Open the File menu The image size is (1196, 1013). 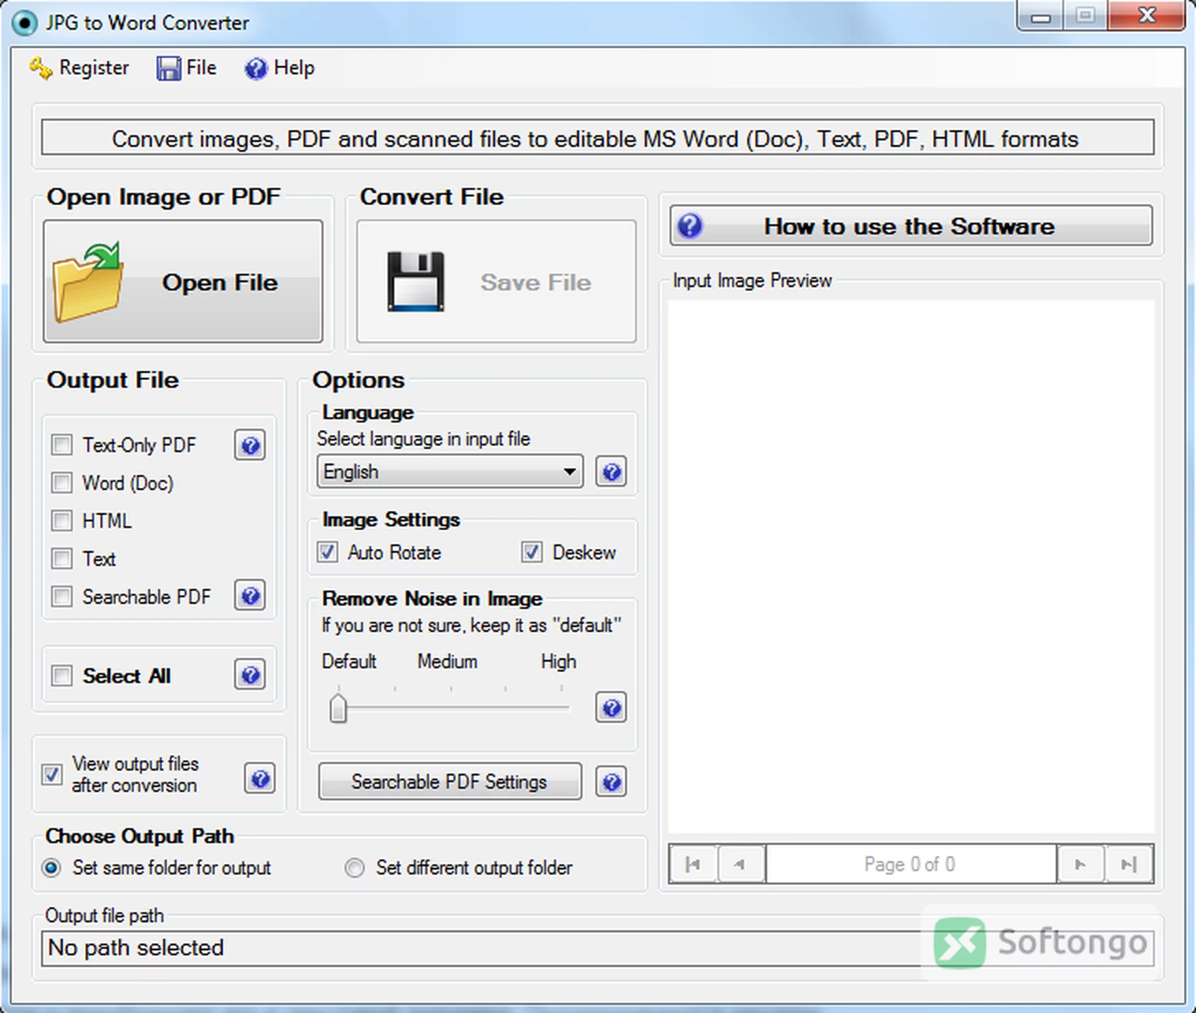click(186, 68)
